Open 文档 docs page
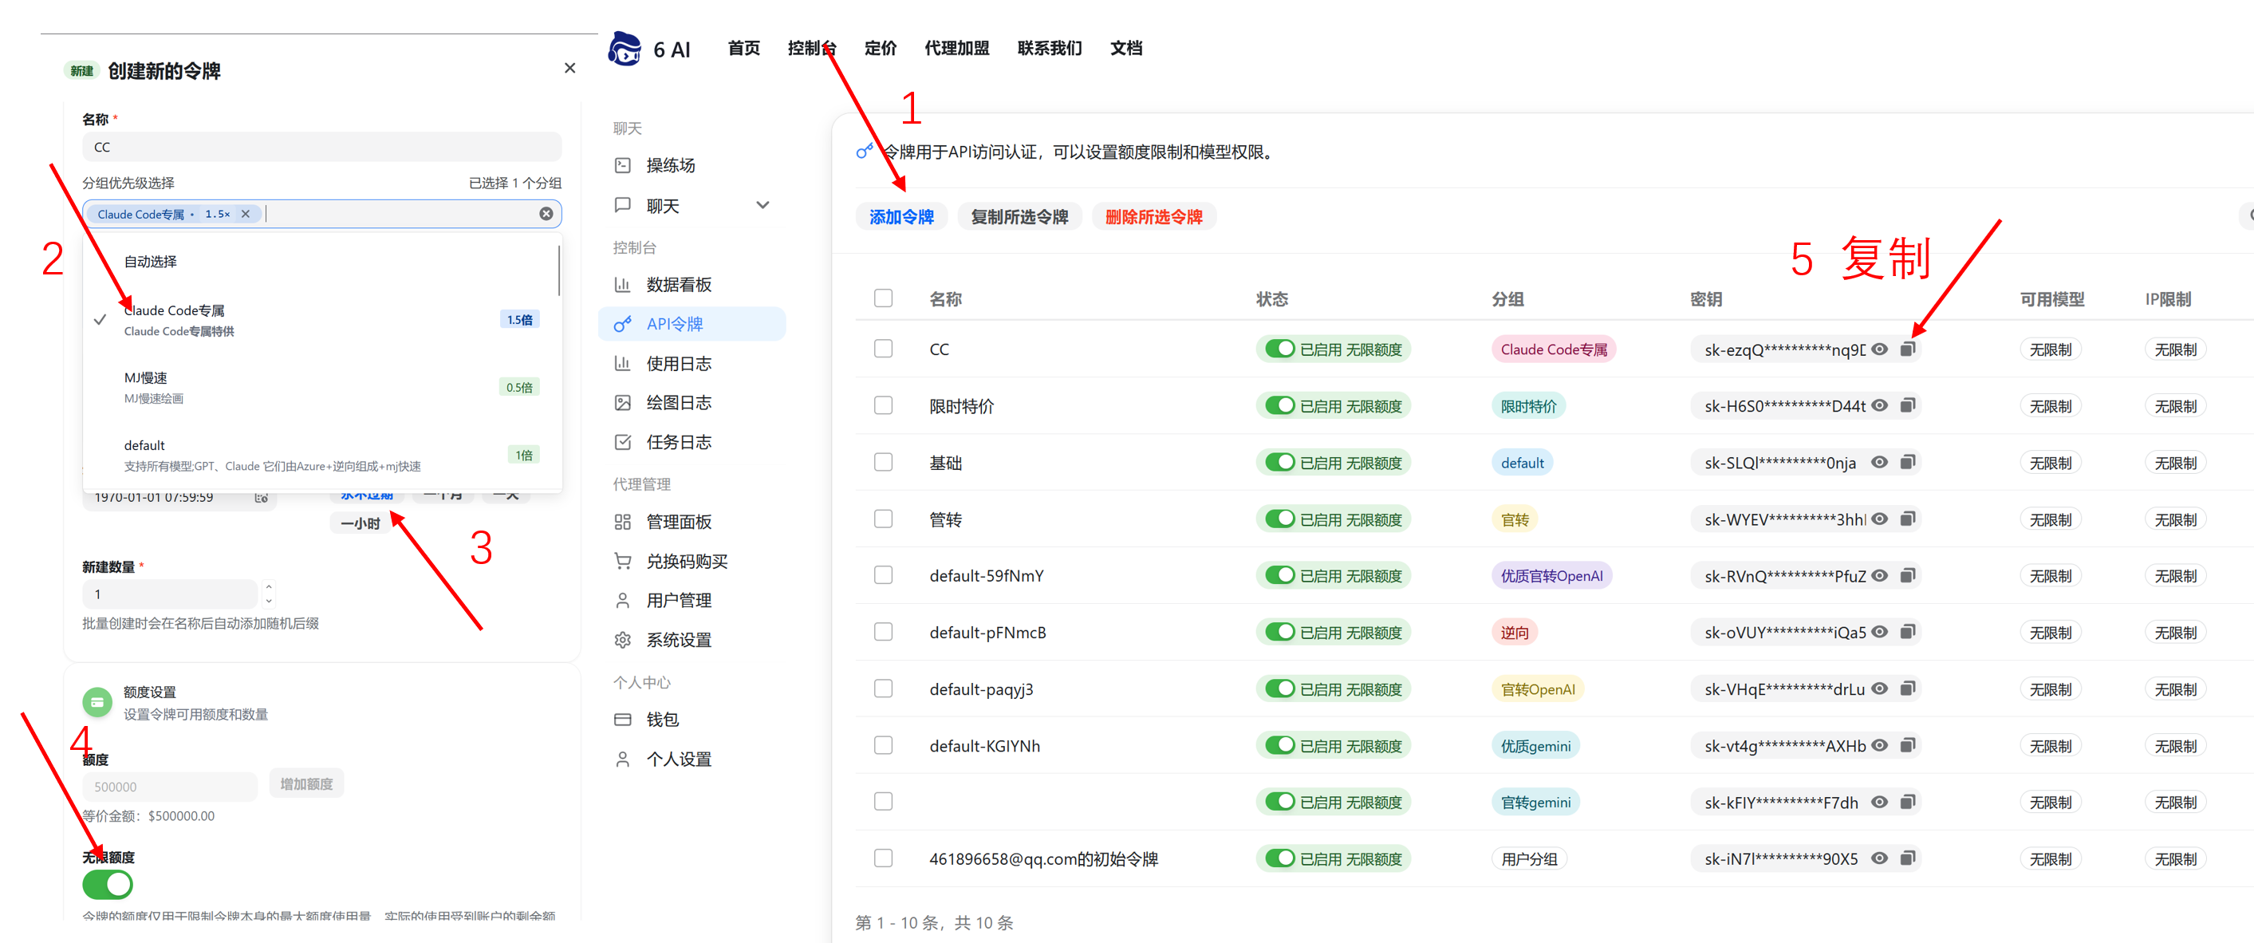The height and width of the screenshot is (943, 2254). pyautogui.click(x=1126, y=48)
